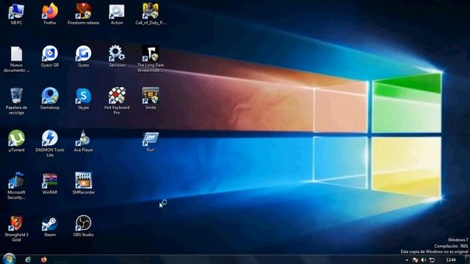470x264 pixels.
Task: Select the Run desktop shortcut
Action: click(x=150, y=142)
